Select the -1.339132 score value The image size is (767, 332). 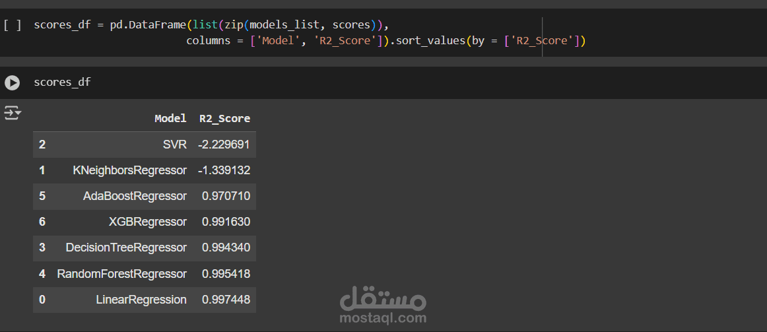click(224, 171)
